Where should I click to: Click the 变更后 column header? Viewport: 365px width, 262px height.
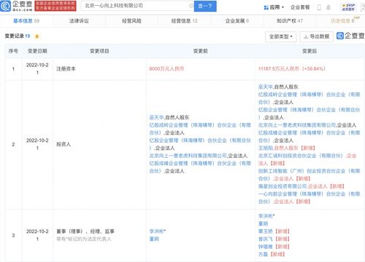[310, 51]
